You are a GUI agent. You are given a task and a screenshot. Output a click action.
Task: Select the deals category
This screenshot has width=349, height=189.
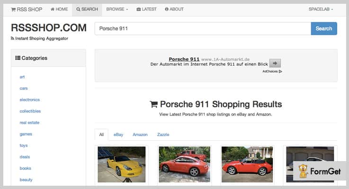coord(25,157)
